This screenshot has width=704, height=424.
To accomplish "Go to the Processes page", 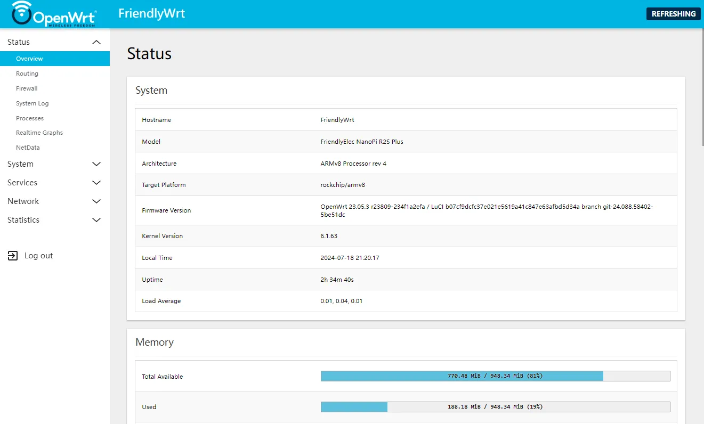I will pos(30,118).
